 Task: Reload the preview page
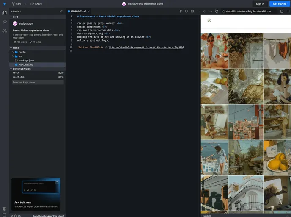pos(217,11)
